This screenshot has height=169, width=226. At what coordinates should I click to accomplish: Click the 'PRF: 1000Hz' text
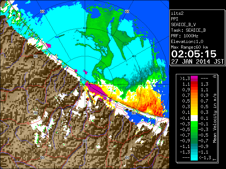coord(185,36)
